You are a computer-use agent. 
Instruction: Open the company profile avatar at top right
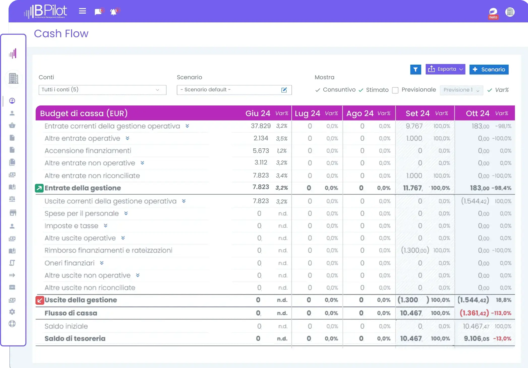[510, 12]
